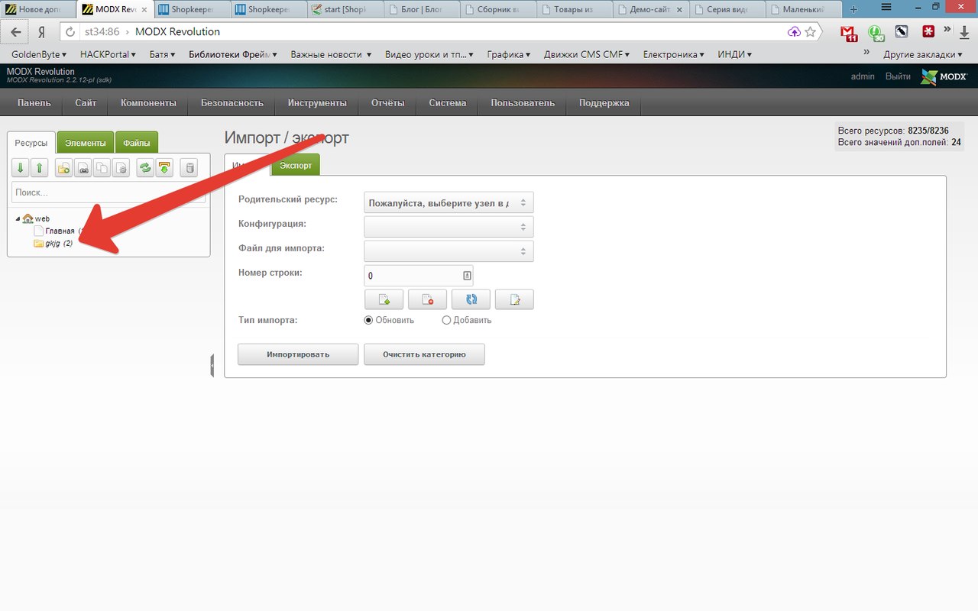Open Компоненты menu
The width and height of the screenshot is (978, 611).
pos(148,103)
